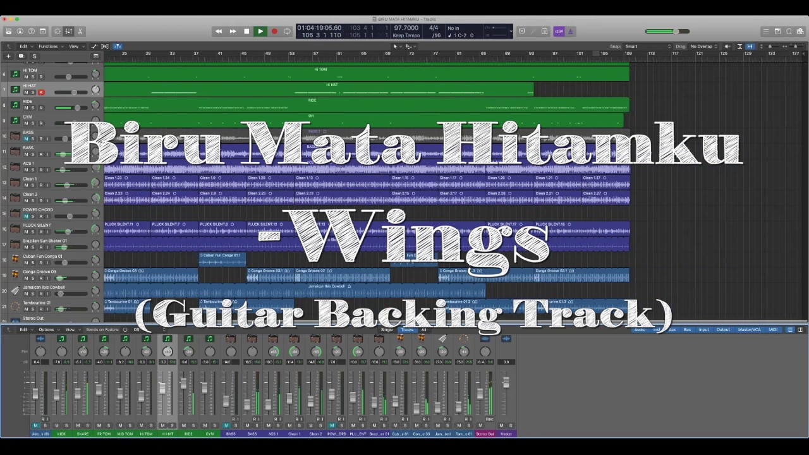
Task: Toggle Cycle mode
Action: [287, 31]
